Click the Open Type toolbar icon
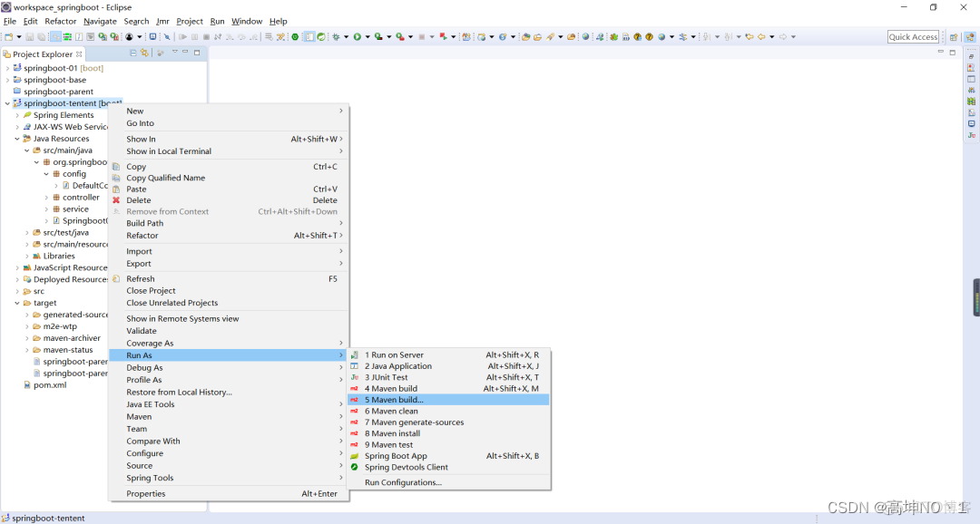The height and width of the screenshot is (524, 980). (x=525, y=37)
